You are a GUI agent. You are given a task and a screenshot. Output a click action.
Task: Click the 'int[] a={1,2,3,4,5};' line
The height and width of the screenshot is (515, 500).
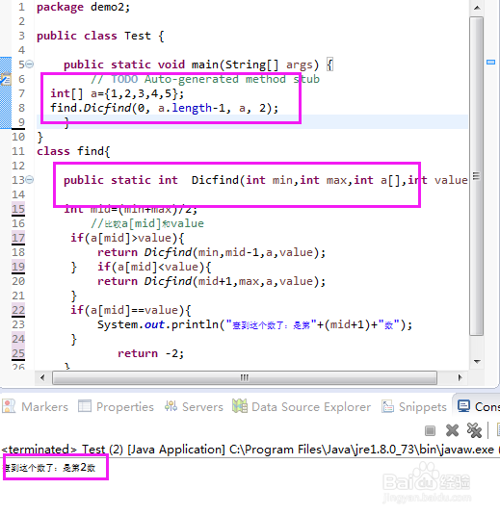[117, 94]
